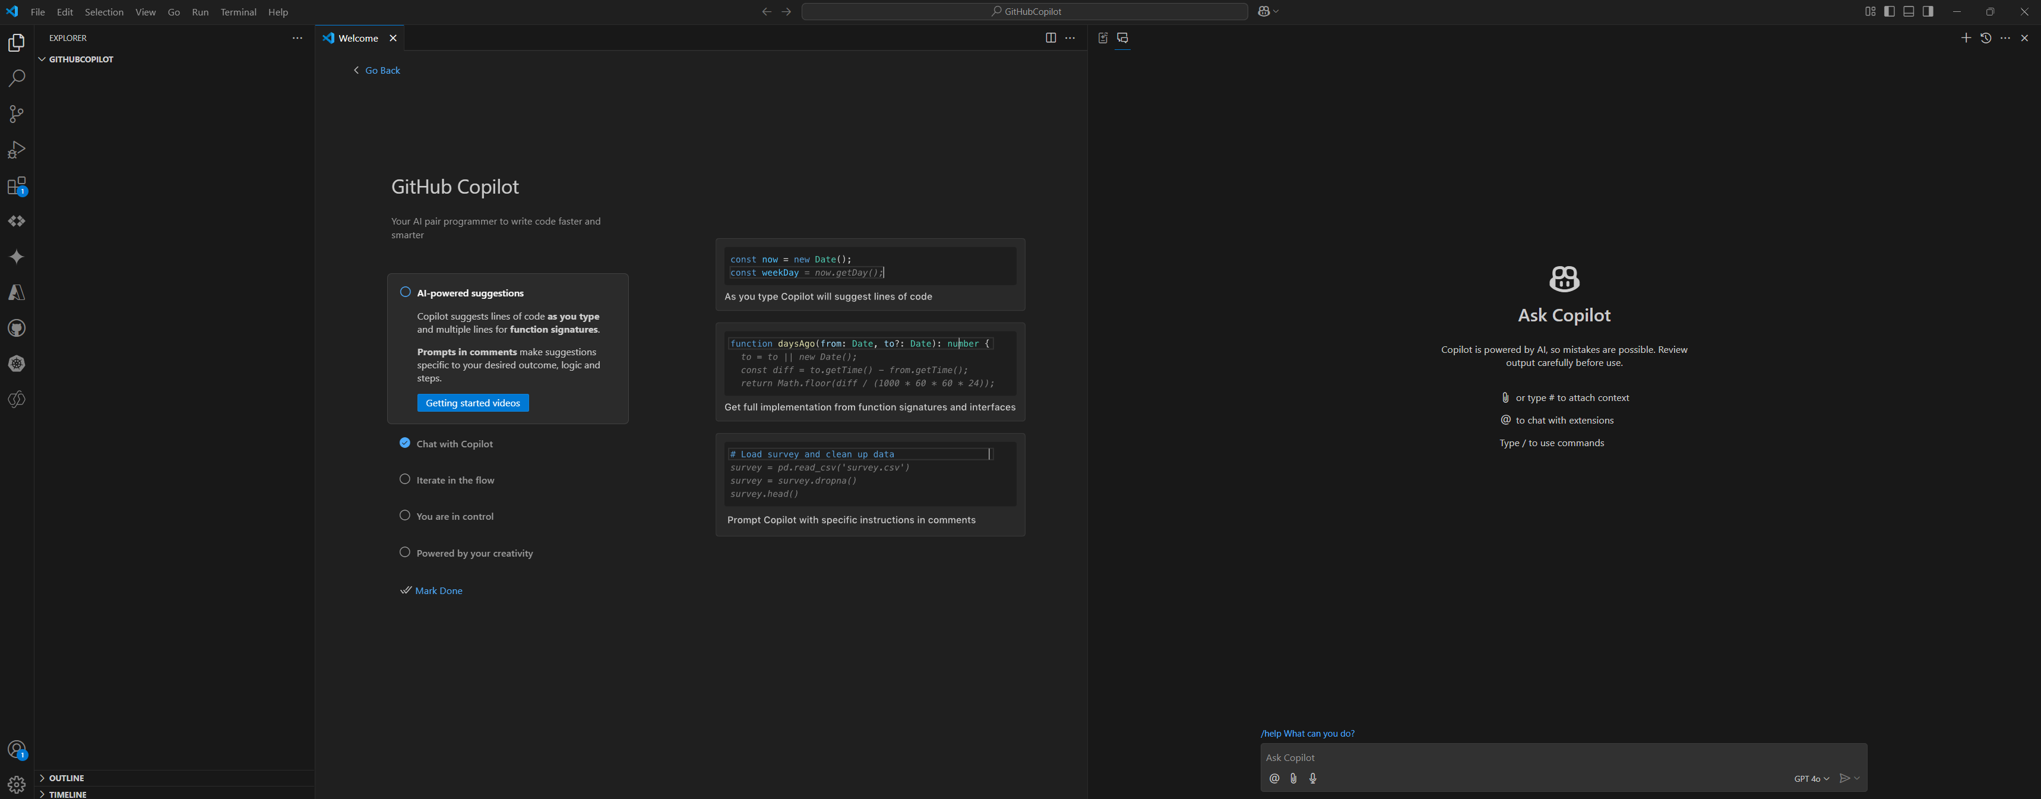
Task: Navigate forward with the title bar arrow
Action: pos(786,11)
